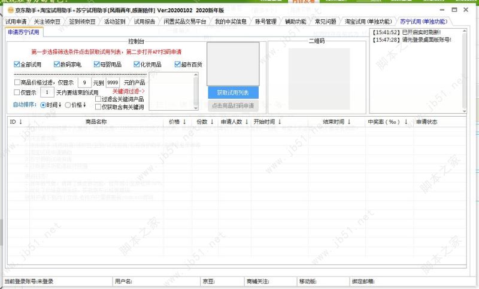Click inside the keyword filter text box
Image resolution: width=479 pixels, height=289 pixels.
(171, 91)
